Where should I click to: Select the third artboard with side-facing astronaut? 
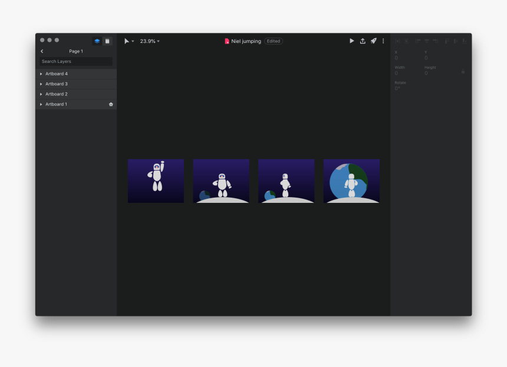tap(287, 181)
